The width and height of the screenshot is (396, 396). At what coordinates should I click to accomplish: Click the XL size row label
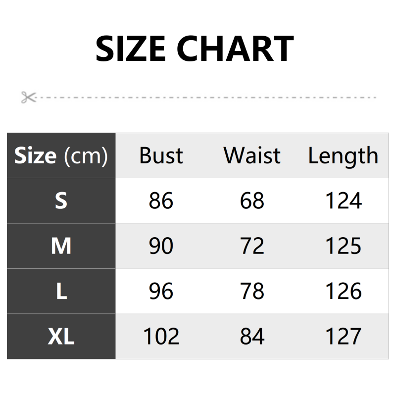pos(61,337)
